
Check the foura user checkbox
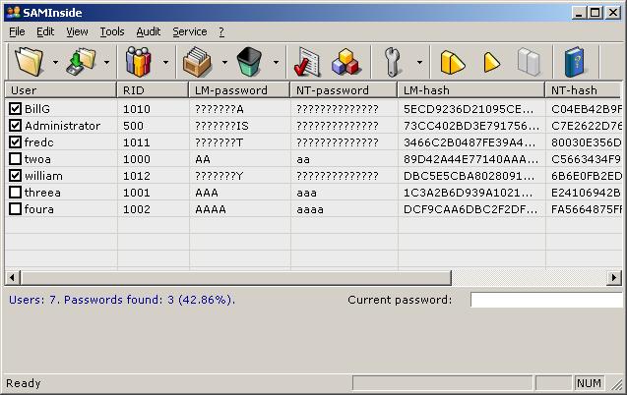click(15, 209)
